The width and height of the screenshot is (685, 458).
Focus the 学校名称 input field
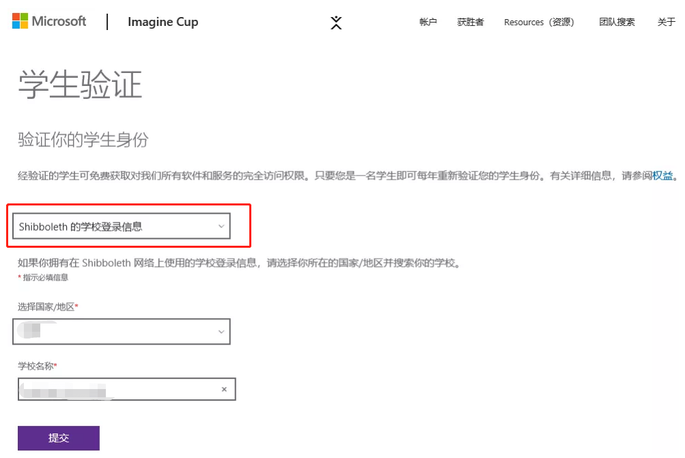[x=116, y=389]
